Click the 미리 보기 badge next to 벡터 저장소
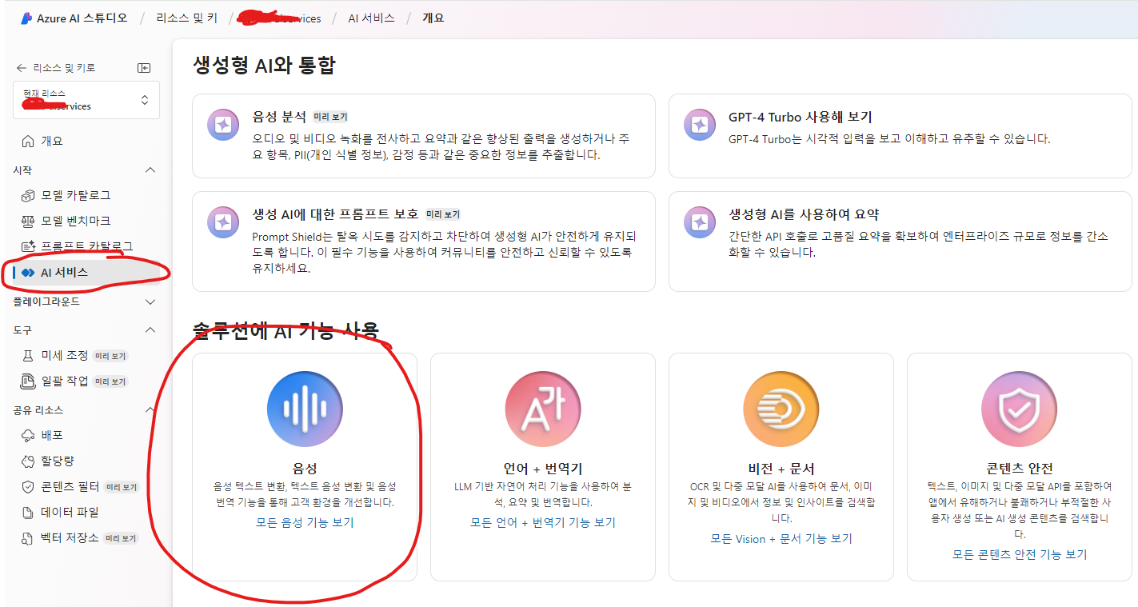The width and height of the screenshot is (1138, 607). (x=121, y=538)
